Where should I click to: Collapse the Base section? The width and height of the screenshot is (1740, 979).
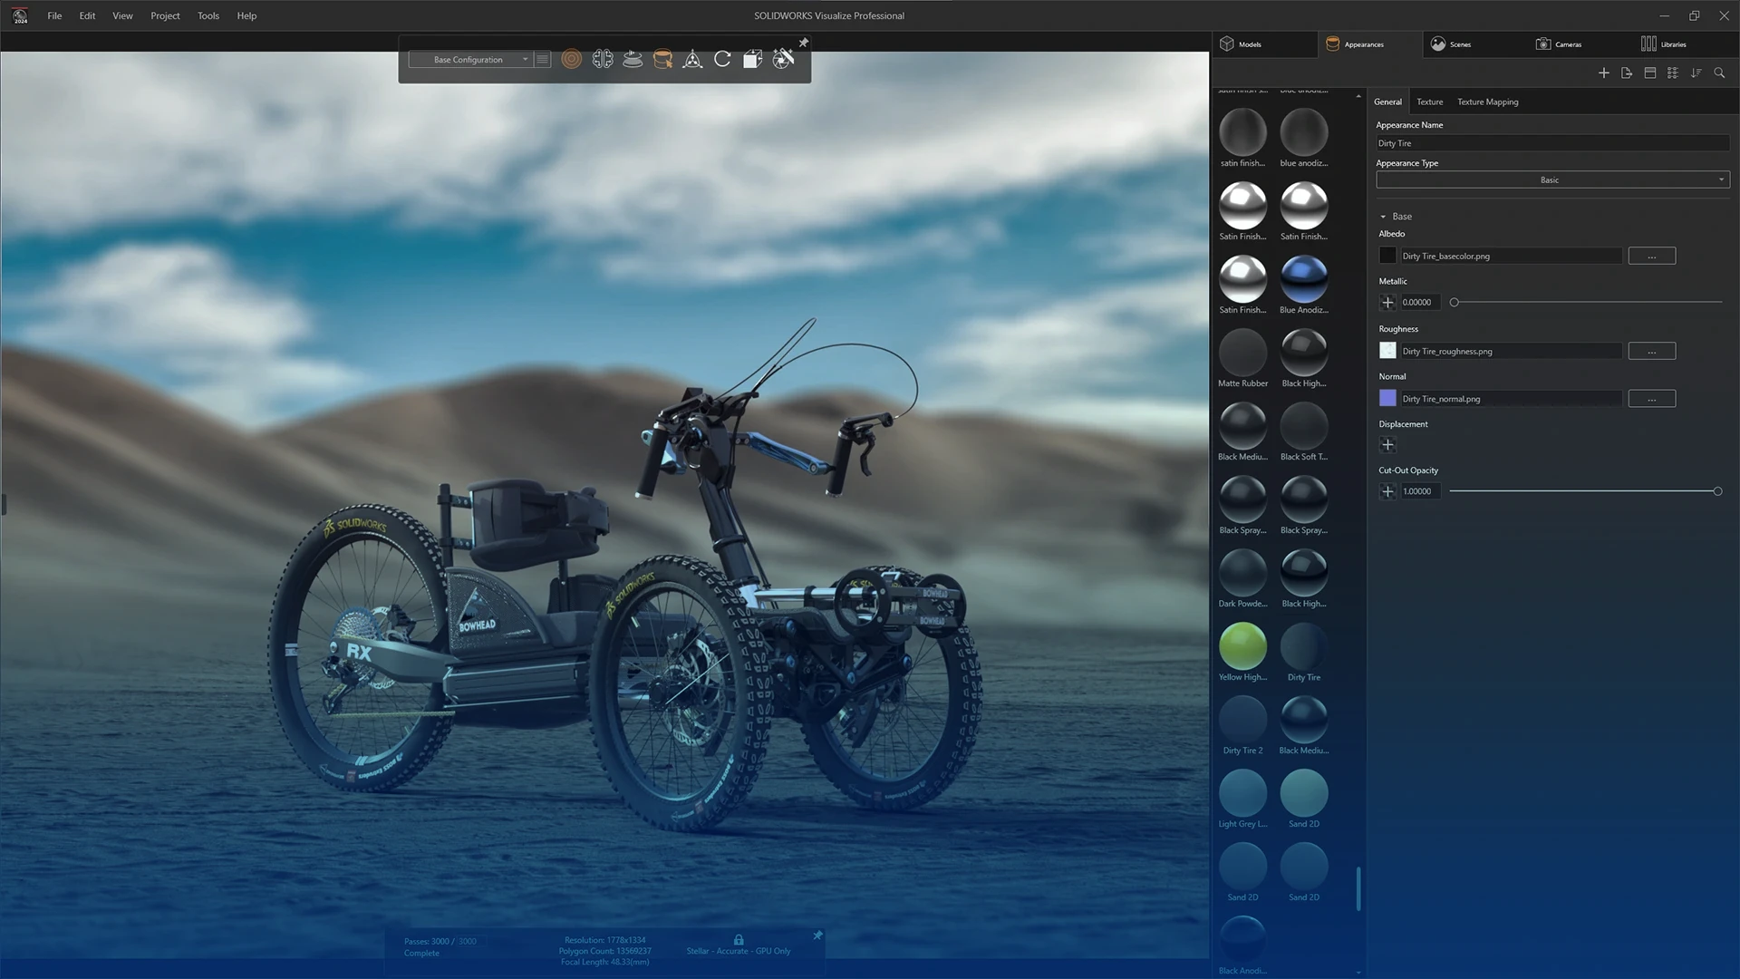pos(1384,216)
